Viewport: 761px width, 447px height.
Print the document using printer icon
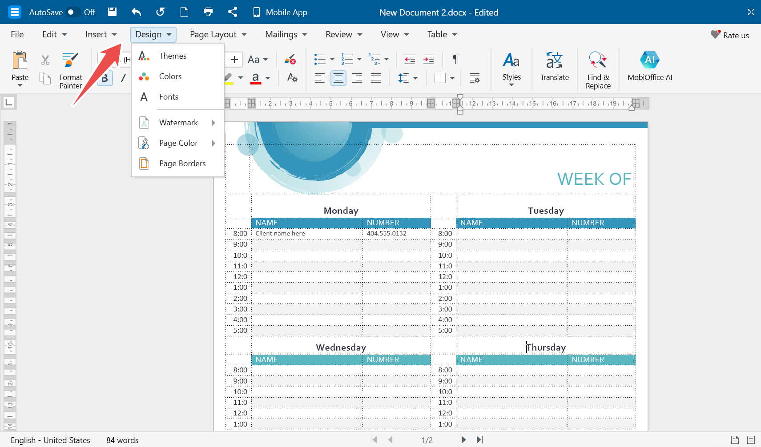208,12
